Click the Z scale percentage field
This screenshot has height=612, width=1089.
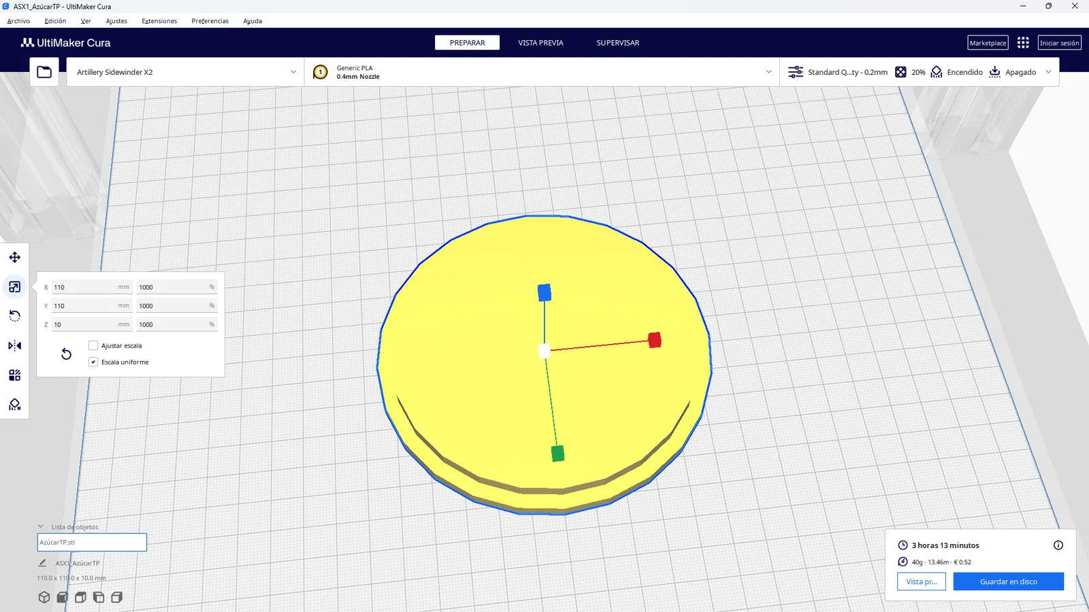tap(177, 324)
